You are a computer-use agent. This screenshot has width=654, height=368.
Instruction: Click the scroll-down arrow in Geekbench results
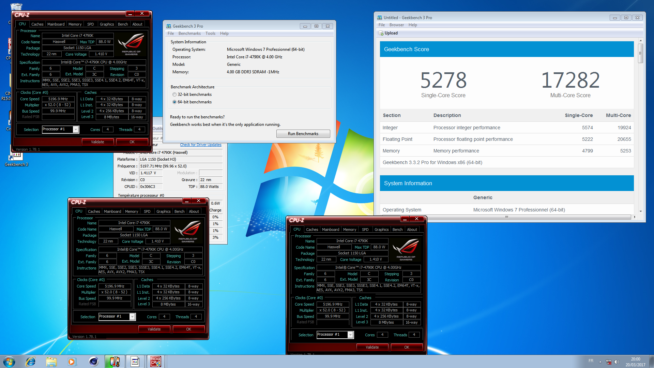(641, 211)
